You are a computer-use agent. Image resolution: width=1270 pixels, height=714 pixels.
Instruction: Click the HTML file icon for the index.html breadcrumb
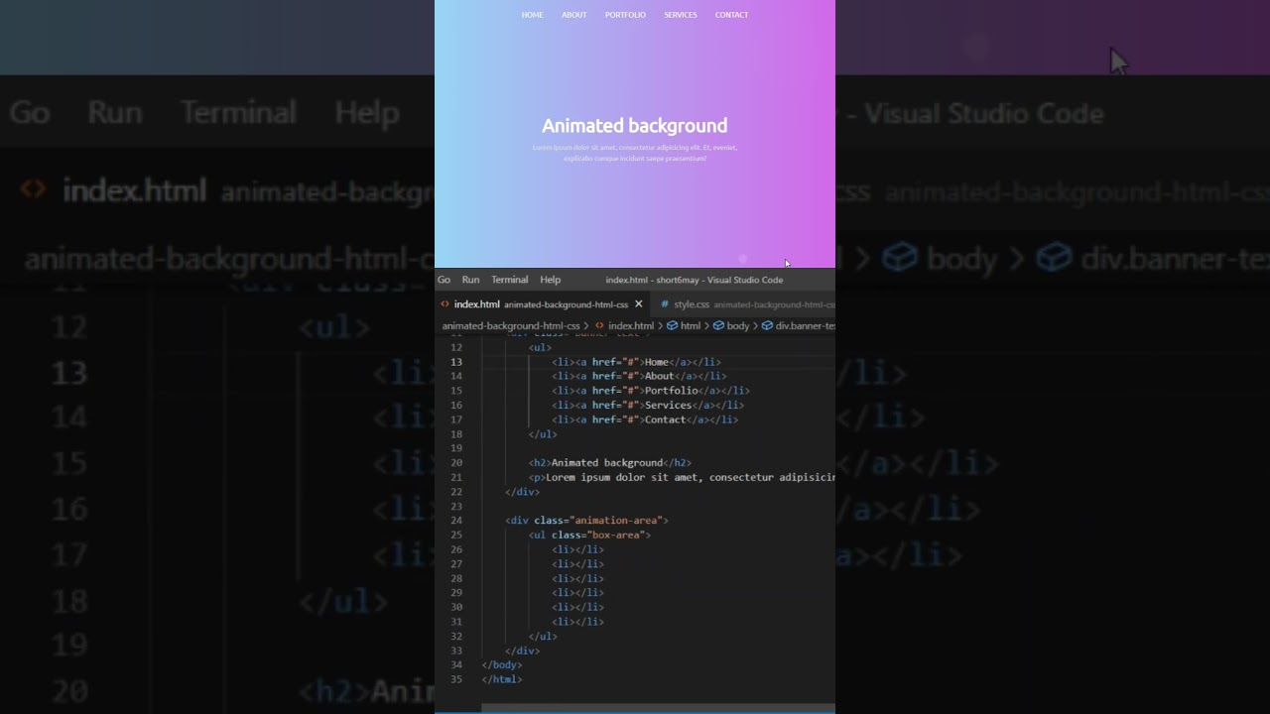click(599, 325)
